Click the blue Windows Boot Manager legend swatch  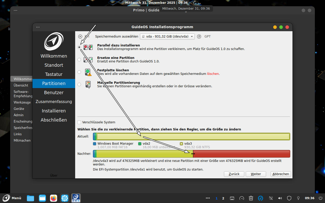[95, 144]
